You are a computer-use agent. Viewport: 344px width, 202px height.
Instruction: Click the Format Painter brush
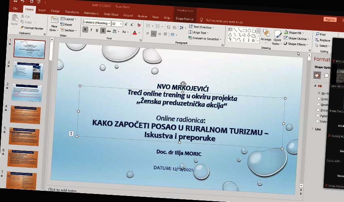coord(22,27)
